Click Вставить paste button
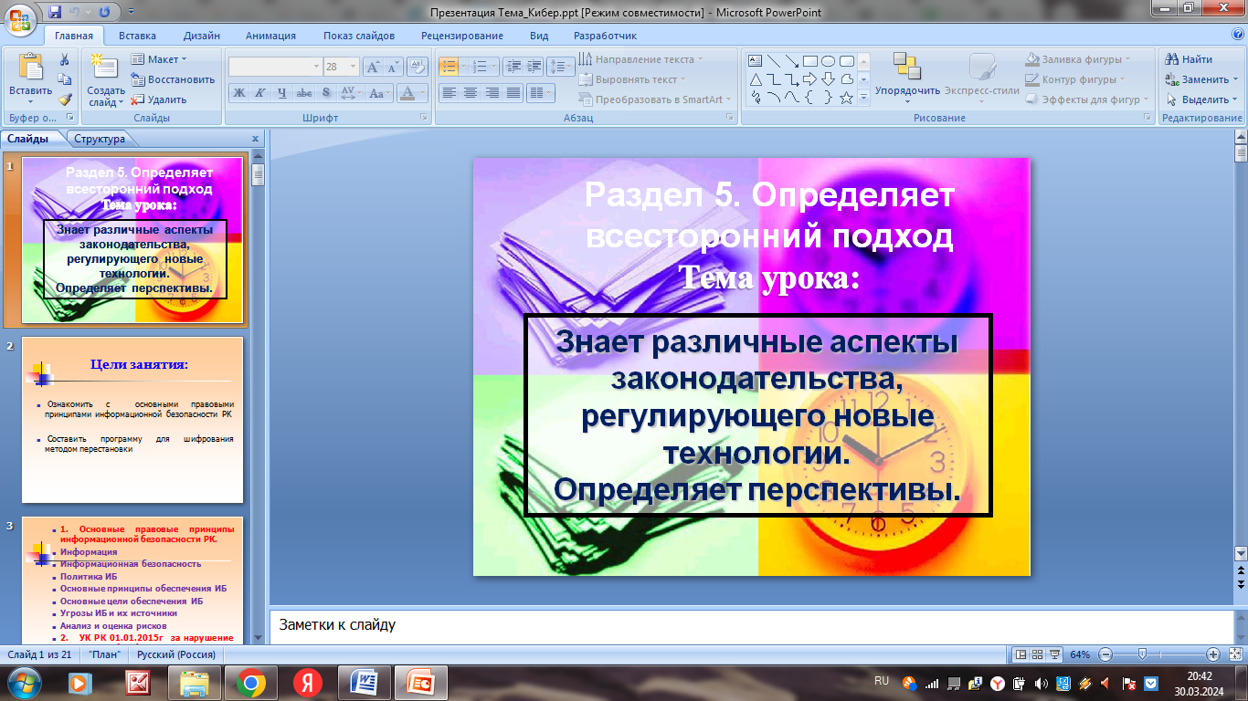This screenshot has width=1248, height=701. (x=30, y=79)
